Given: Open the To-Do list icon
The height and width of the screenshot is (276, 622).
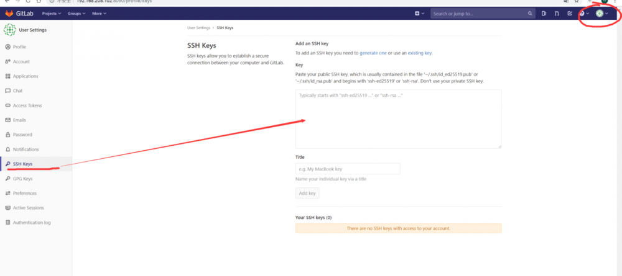Looking at the screenshot, I should (570, 13).
